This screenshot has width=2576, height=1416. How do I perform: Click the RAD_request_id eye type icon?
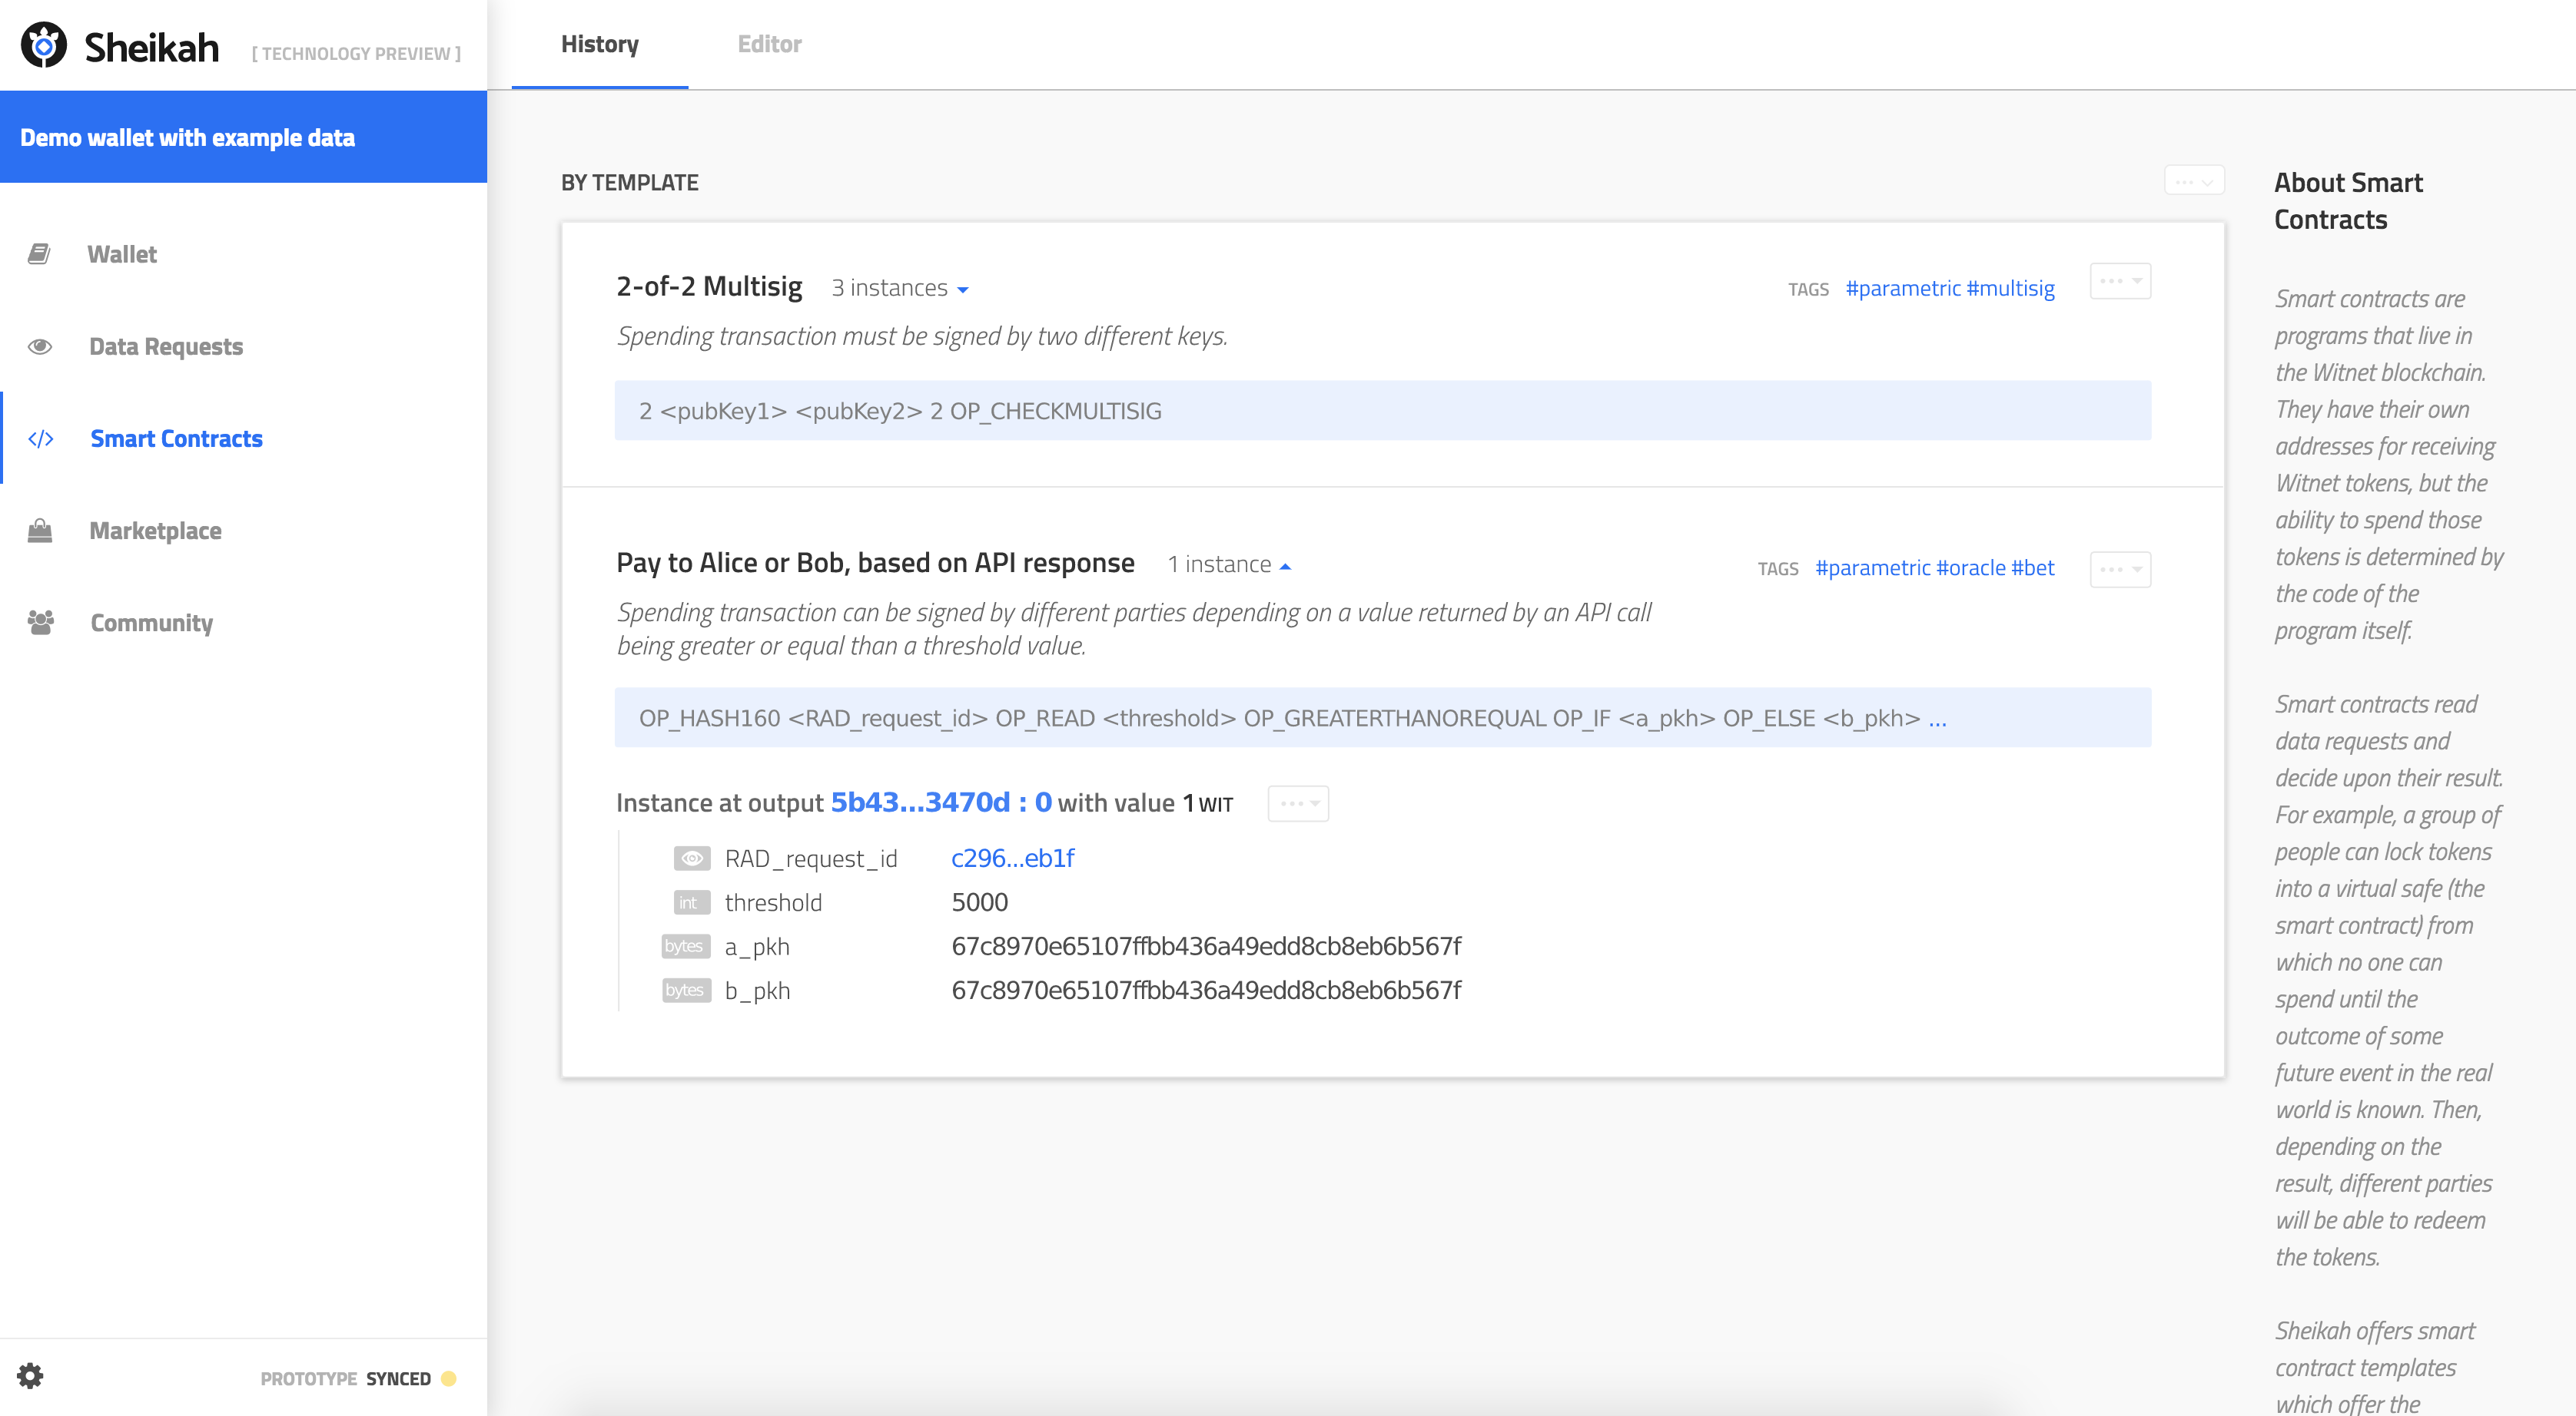[692, 859]
